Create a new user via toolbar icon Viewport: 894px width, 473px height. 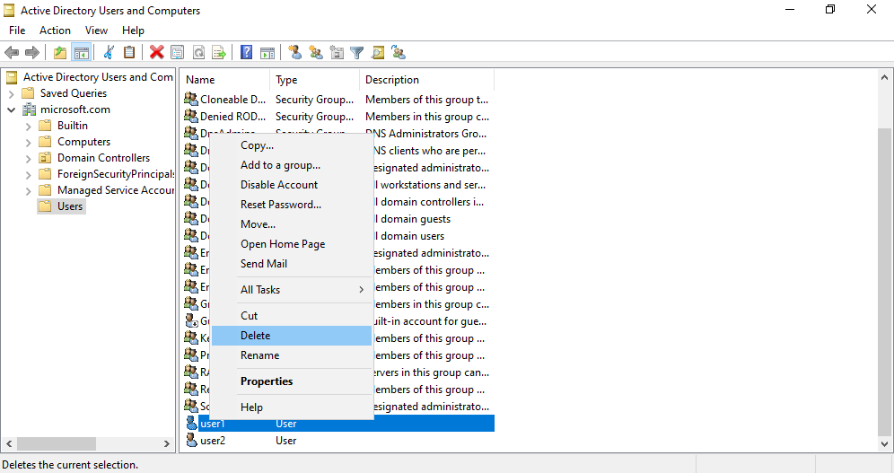[x=294, y=53]
